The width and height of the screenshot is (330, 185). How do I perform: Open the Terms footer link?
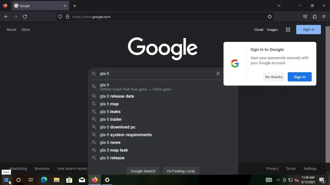click(291, 169)
